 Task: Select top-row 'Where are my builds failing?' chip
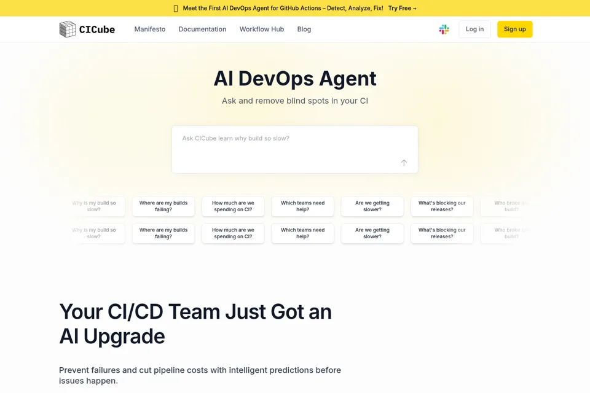[163, 206]
